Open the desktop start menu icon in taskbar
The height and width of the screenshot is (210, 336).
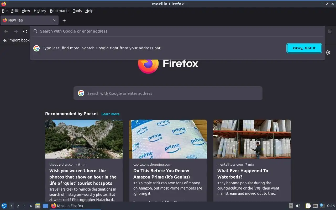[4, 206]
